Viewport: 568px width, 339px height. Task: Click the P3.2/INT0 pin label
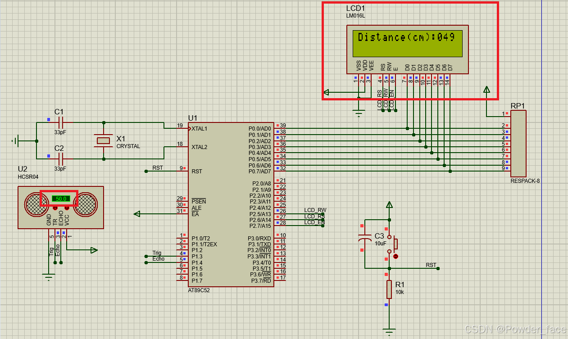(x=260, y=250)
